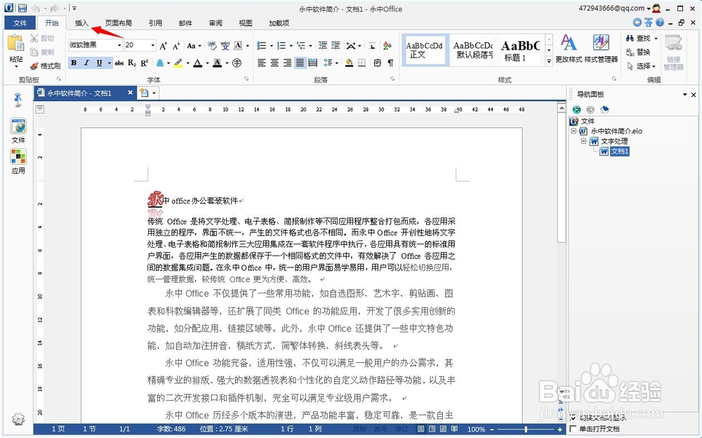Align paragraph text left
This screenshot has width=702, height=438.
262,62
